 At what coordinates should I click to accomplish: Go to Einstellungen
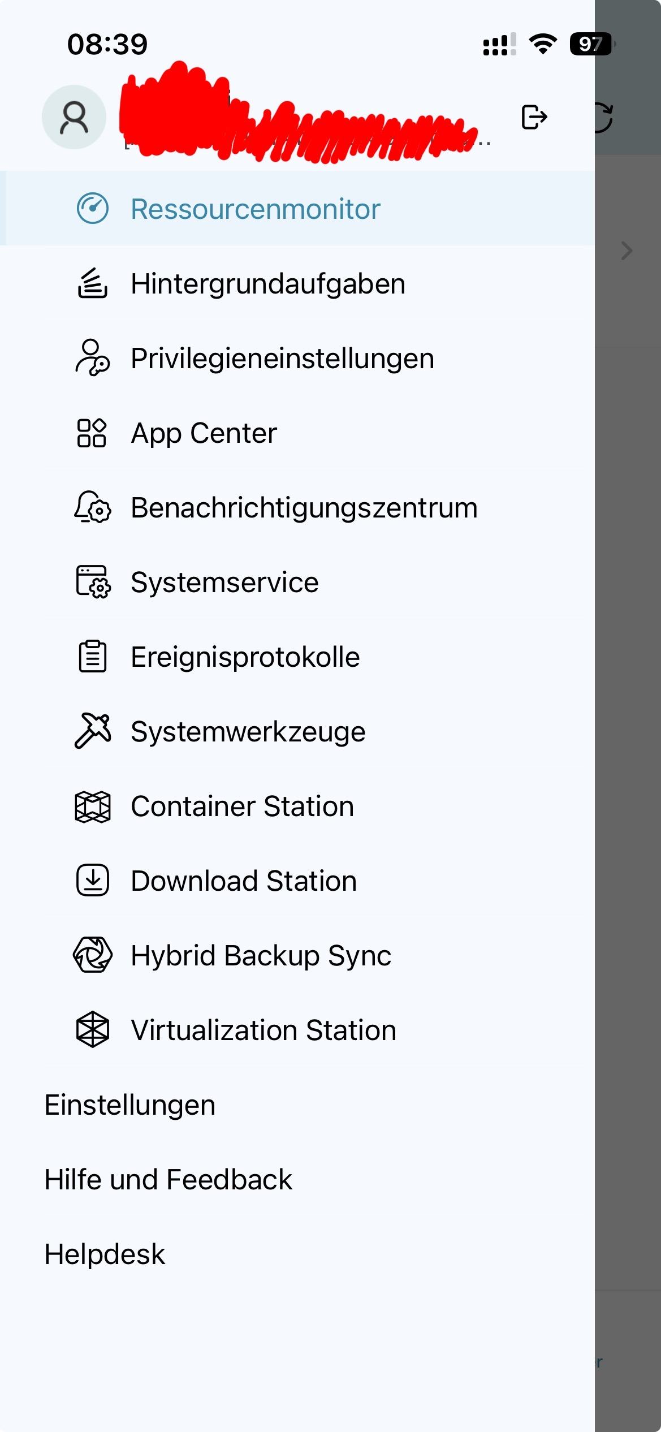pyautogui.click(x=130, y=1105)
